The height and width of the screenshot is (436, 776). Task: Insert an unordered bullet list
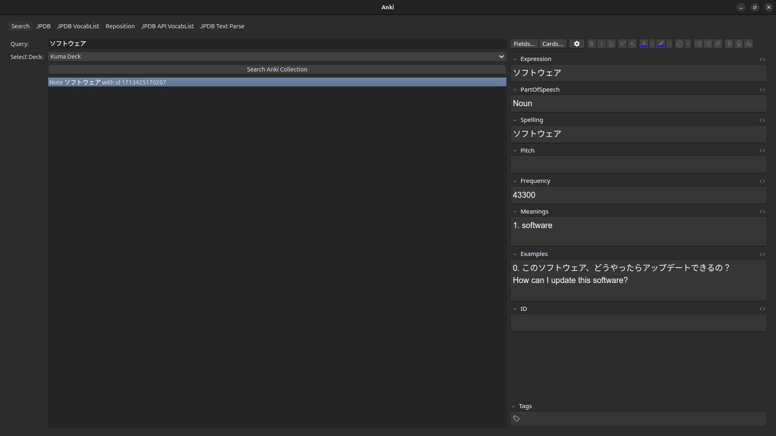click(698, 44)
